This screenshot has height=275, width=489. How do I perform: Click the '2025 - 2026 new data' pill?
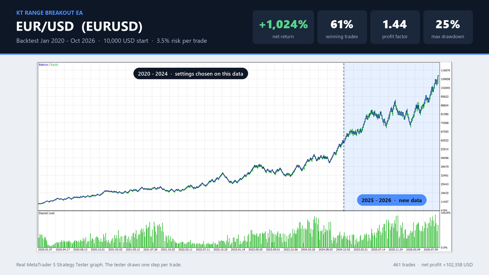(x=392, y=200)
